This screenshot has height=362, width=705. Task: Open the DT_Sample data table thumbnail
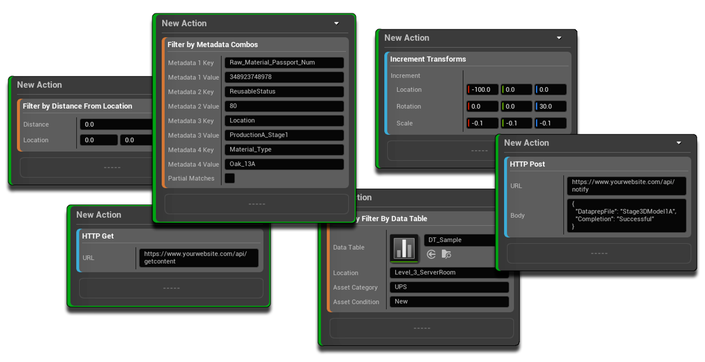(404, 248)
